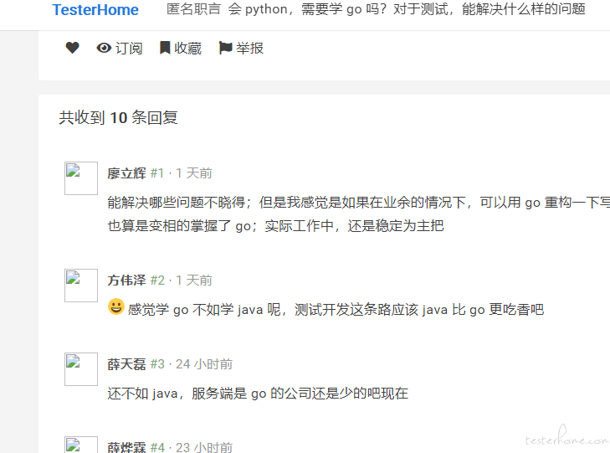Open the TesterHome logo link
Viewport: 610px width, 453px height.
tap(95, 10)
